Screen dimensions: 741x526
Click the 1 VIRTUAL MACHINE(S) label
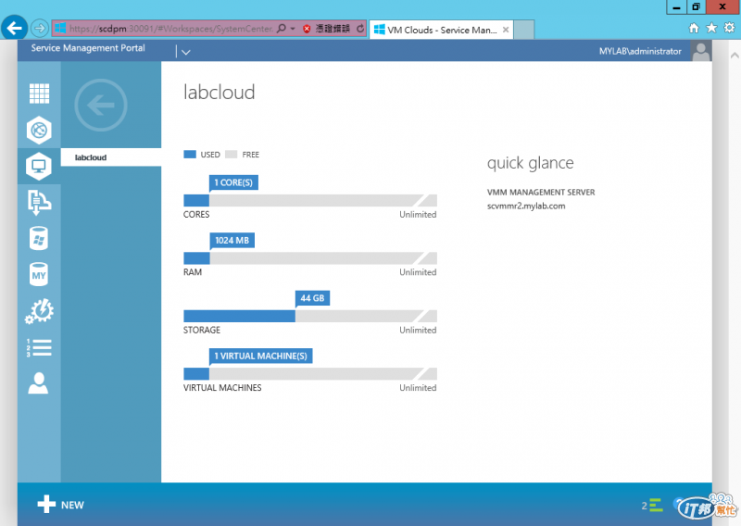261,356
